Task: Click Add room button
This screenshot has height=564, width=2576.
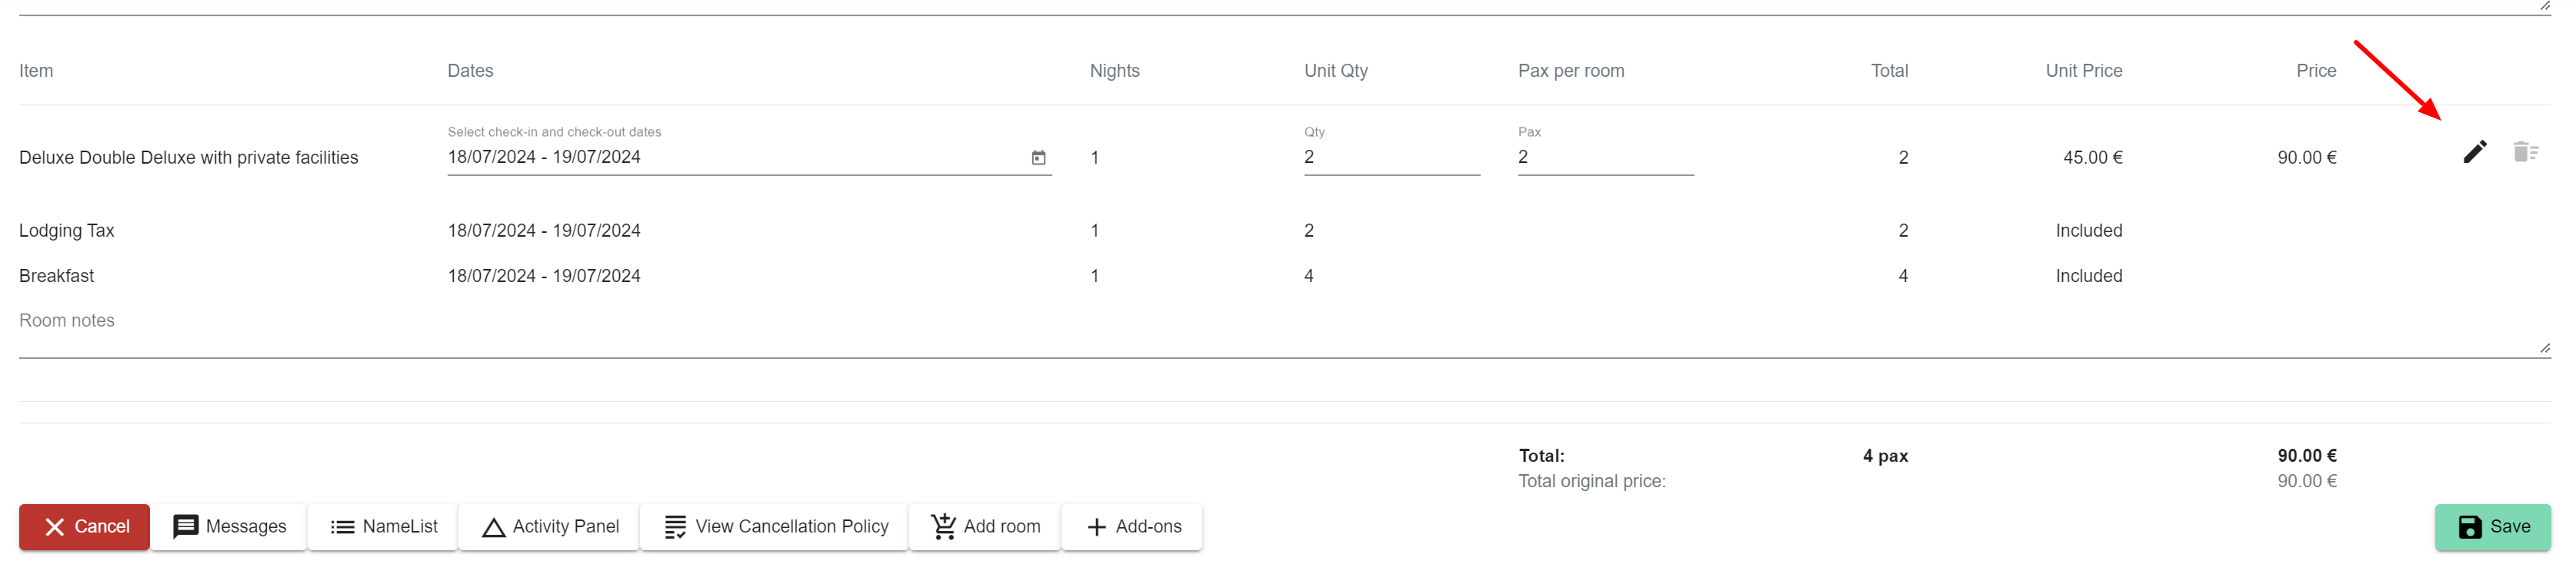Action: [x=985, y=527]
